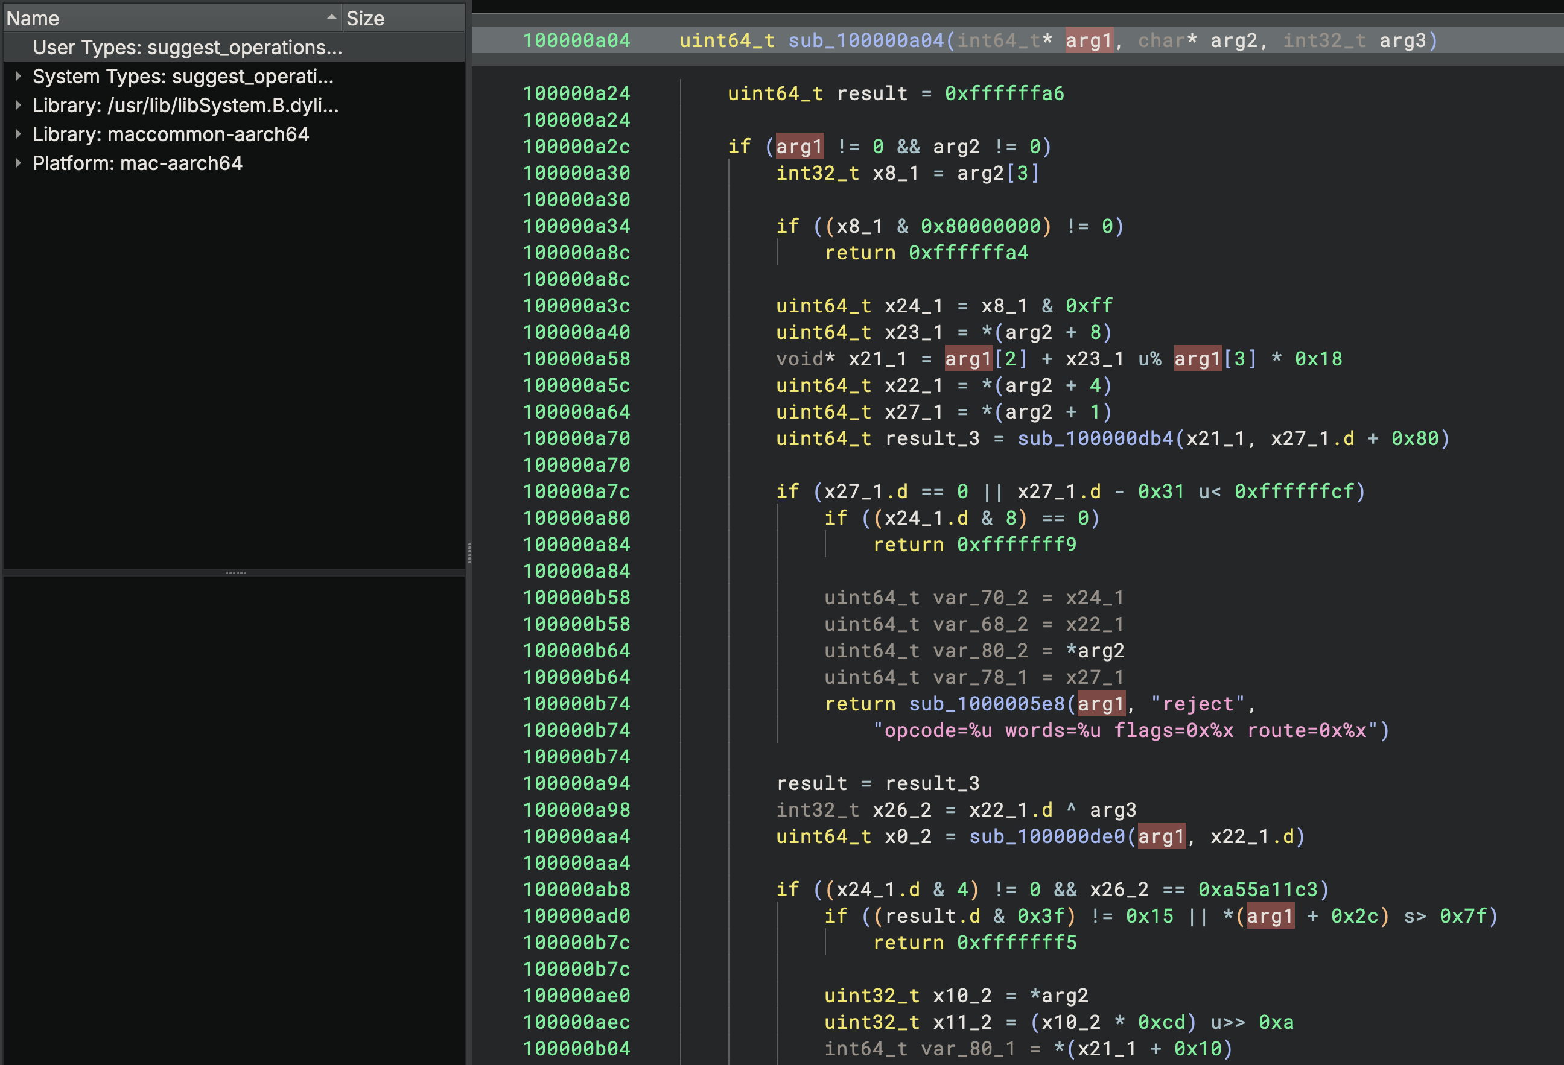Click the "reject" string literal

pyautogui.click(x=1198, y=704)
